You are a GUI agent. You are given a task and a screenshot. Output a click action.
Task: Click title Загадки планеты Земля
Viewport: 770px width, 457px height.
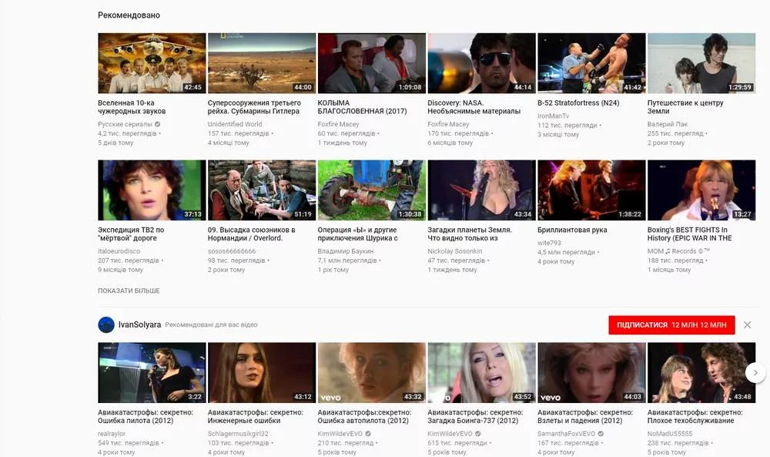pyautogui.click(x=470, y=234)
